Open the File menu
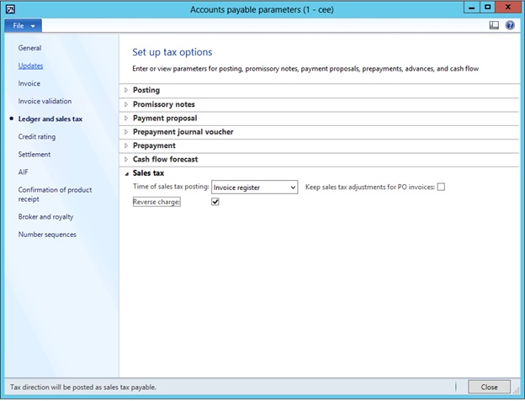Viewport: 525px width, 401px height. pos(23,26)
